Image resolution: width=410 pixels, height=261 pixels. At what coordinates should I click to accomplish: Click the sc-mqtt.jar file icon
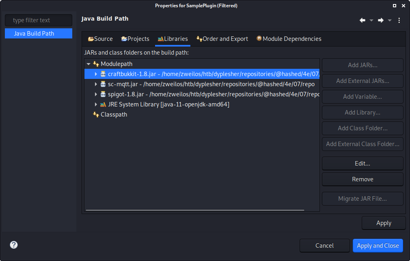click(103, 84)
